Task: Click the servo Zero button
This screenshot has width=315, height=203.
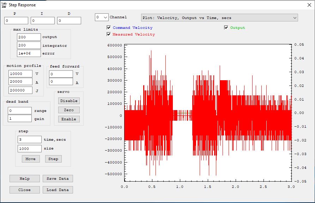Action: pos(69,110)
